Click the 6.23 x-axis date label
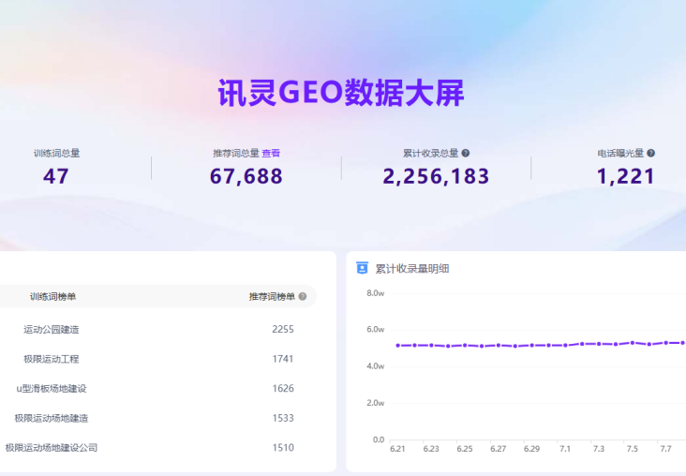The width and height of the screenshot is (686, 476). (431, 449)
